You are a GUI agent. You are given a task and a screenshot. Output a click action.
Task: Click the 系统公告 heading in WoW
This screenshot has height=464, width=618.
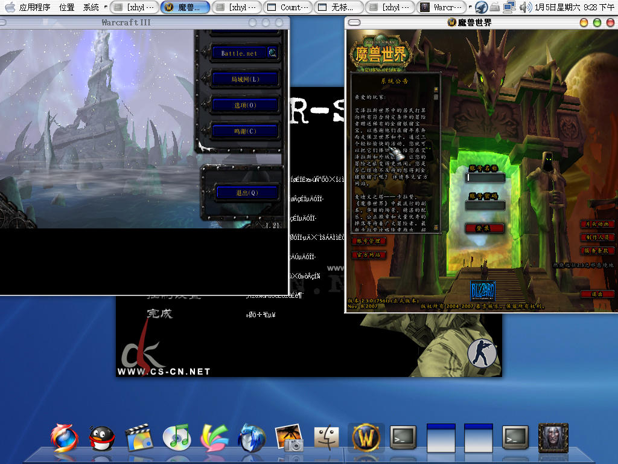(x=395, y=81)
